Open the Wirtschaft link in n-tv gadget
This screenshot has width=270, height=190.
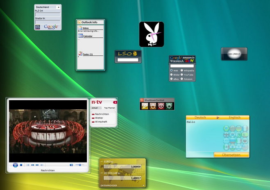101,122
